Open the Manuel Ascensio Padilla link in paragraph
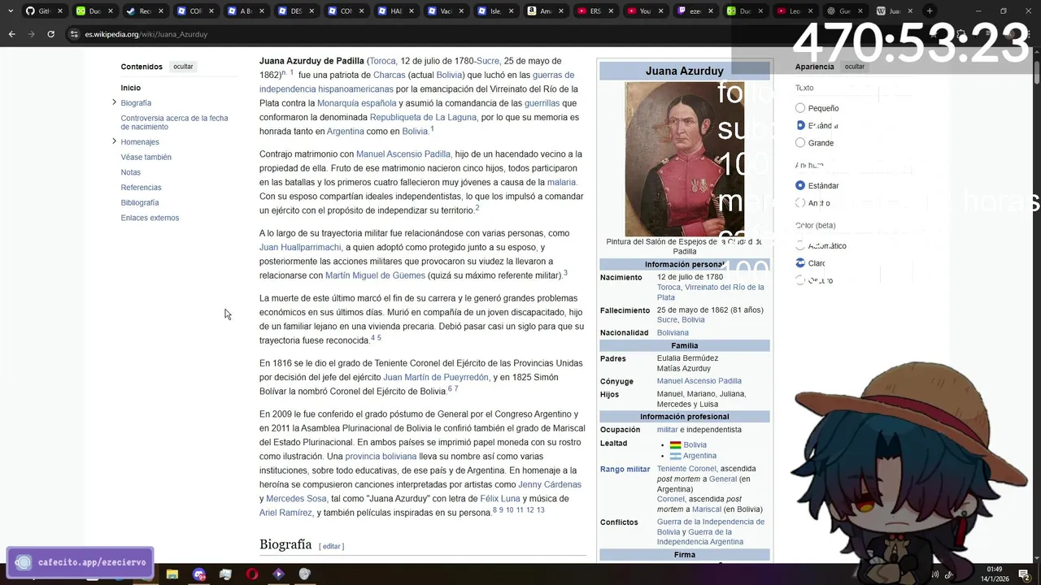The image size is (1041, 585). pyautogui.click(x=403, y=154)
